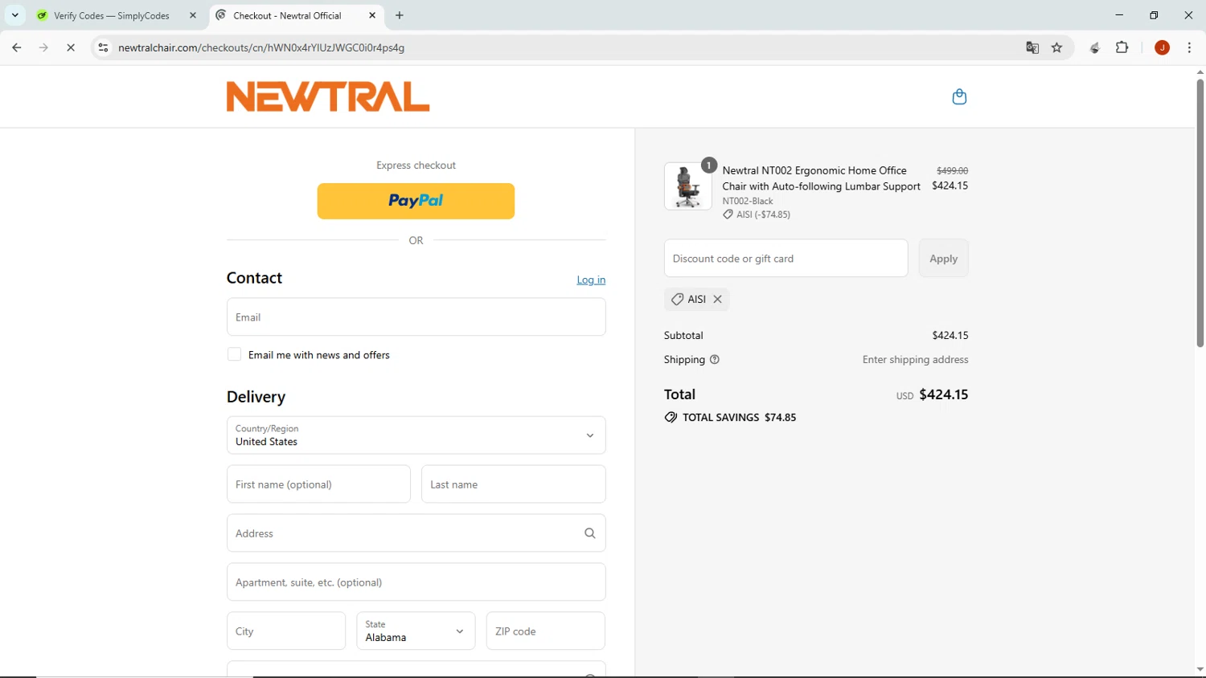Screen dimensions: 1206x678
Task: Click the Apartment, suite, etc. field
Action: click(x=416, y=582)
